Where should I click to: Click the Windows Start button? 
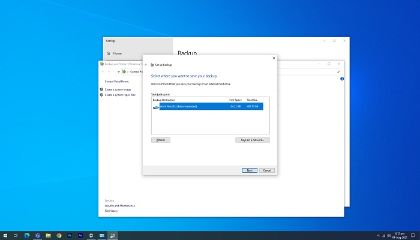click(x=5, y=235)
